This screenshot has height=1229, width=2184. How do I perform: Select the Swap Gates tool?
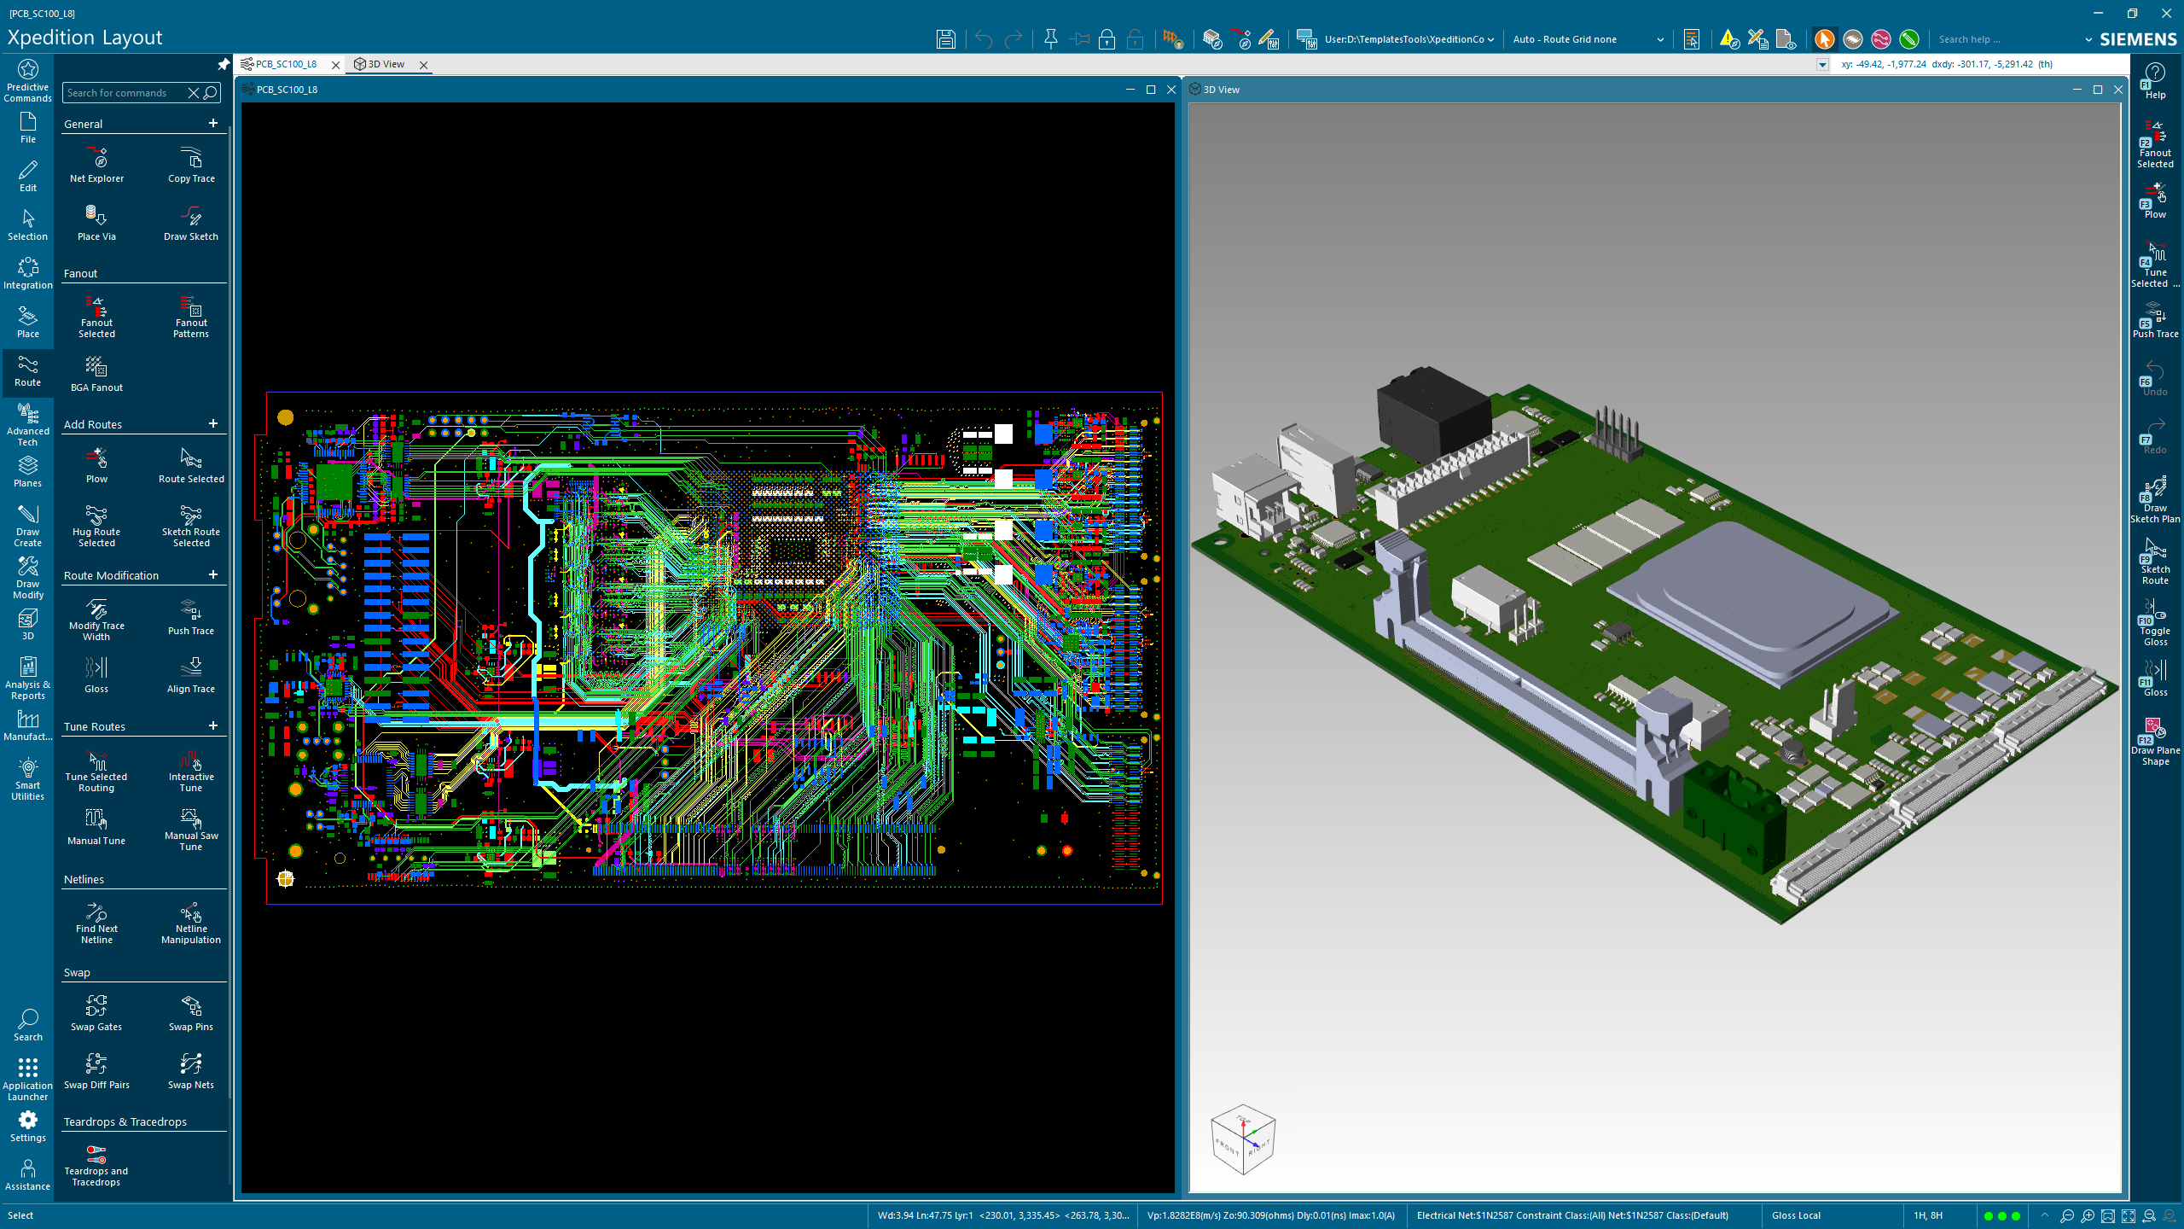[96, 1011]
